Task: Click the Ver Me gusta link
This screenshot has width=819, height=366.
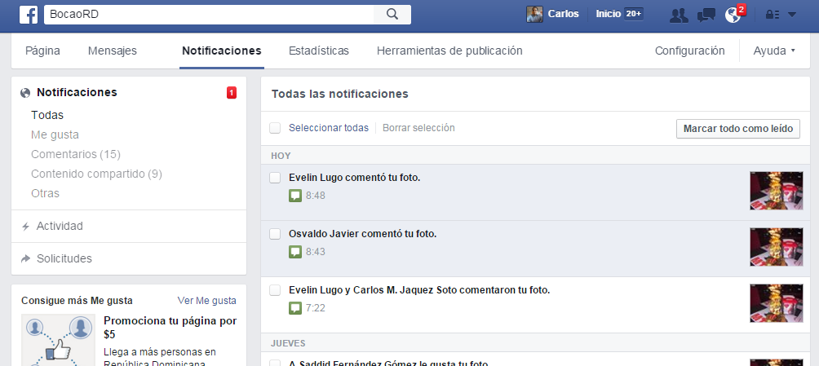Action: [x=207, y=301]
